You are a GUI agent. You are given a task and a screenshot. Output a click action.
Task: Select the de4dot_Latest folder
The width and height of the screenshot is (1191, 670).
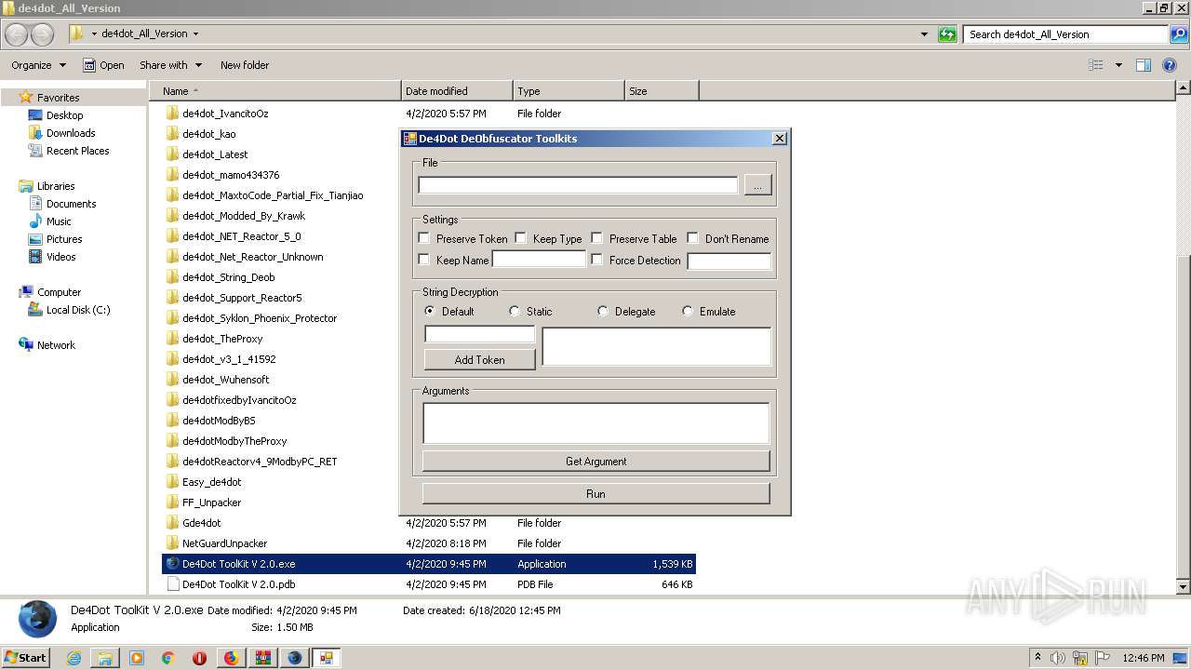click(215, 154)
